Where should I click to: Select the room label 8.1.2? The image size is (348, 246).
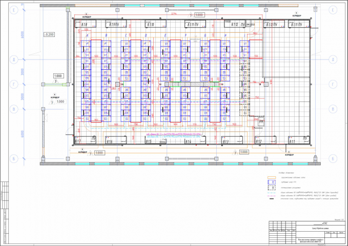pos(258,141)
